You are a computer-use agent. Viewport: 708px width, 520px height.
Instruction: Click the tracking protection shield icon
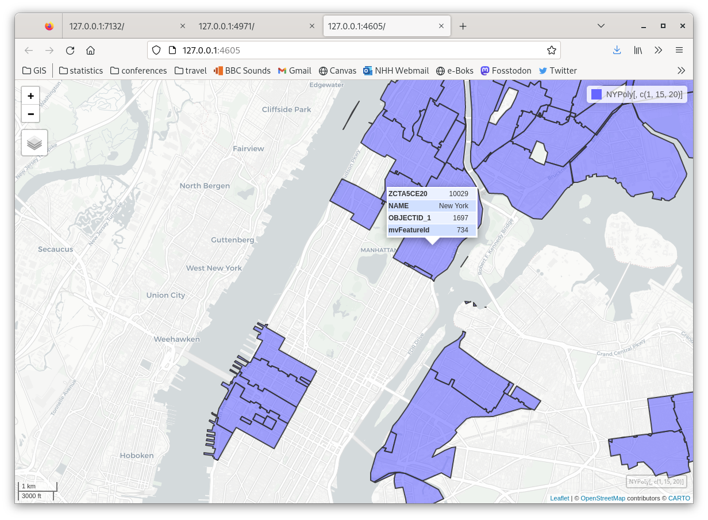156,50
